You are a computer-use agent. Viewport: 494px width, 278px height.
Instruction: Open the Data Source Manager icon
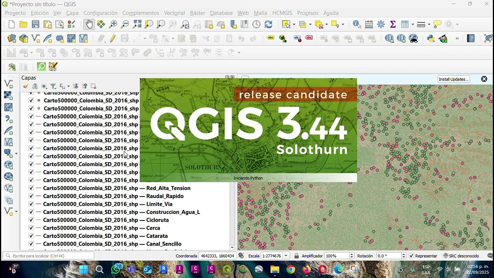[x=12, y=38]
